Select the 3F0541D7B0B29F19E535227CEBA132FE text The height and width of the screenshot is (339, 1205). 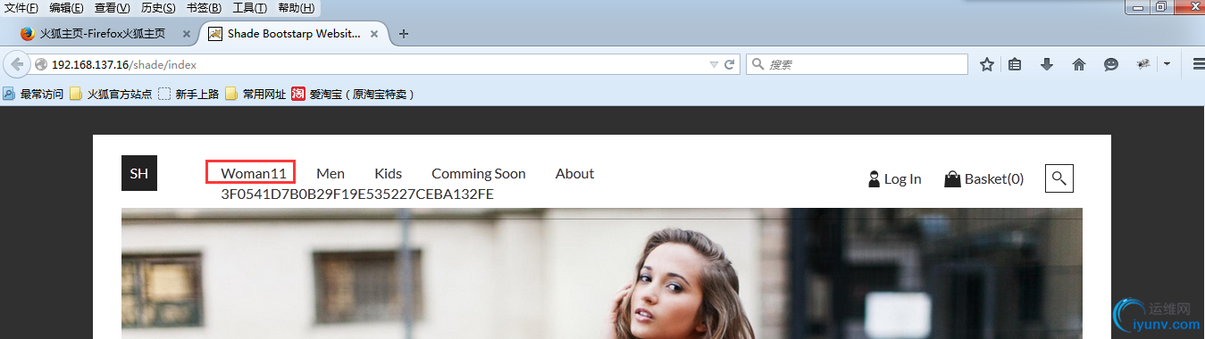pyautogui.click(x=357, y=194)
